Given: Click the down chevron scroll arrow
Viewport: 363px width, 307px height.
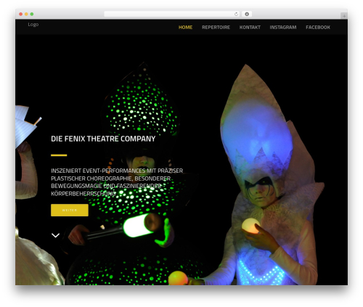Looking at the screenshot, I should tap(55, 235).
